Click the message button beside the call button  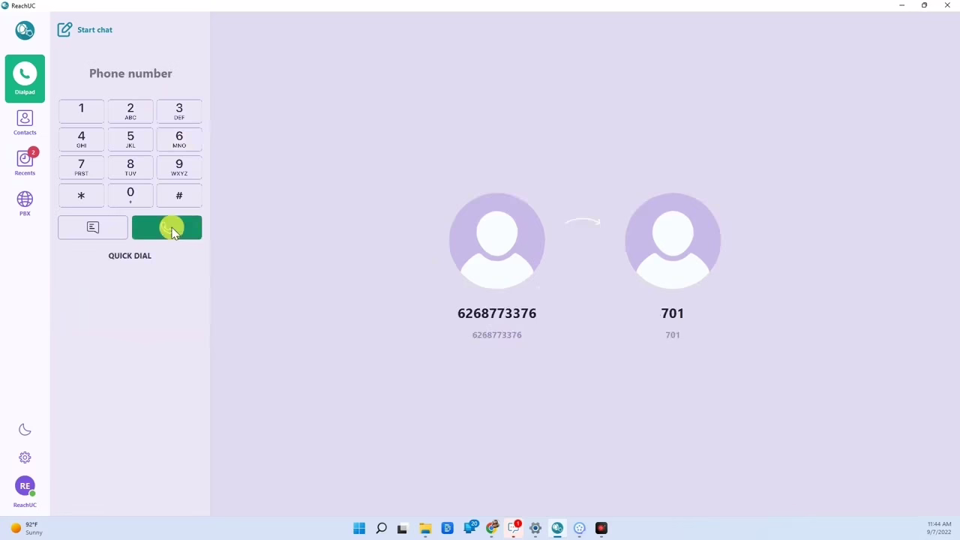point(93,227)
